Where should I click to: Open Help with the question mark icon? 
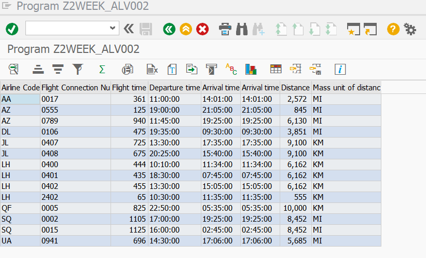click(393, 29)
